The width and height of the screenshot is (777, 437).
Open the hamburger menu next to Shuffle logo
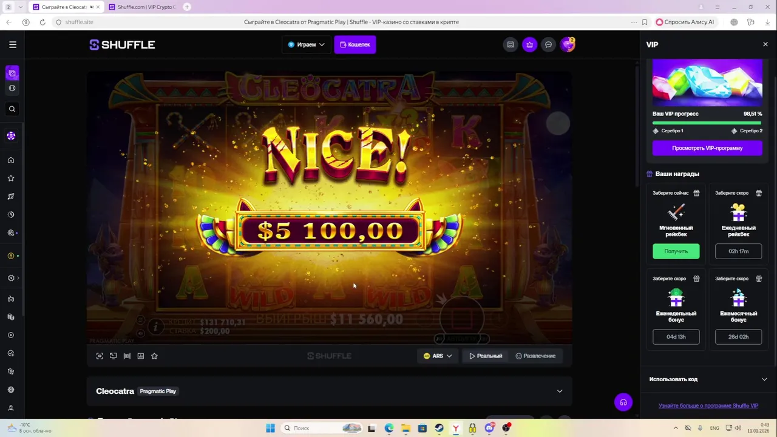(13, 44)
